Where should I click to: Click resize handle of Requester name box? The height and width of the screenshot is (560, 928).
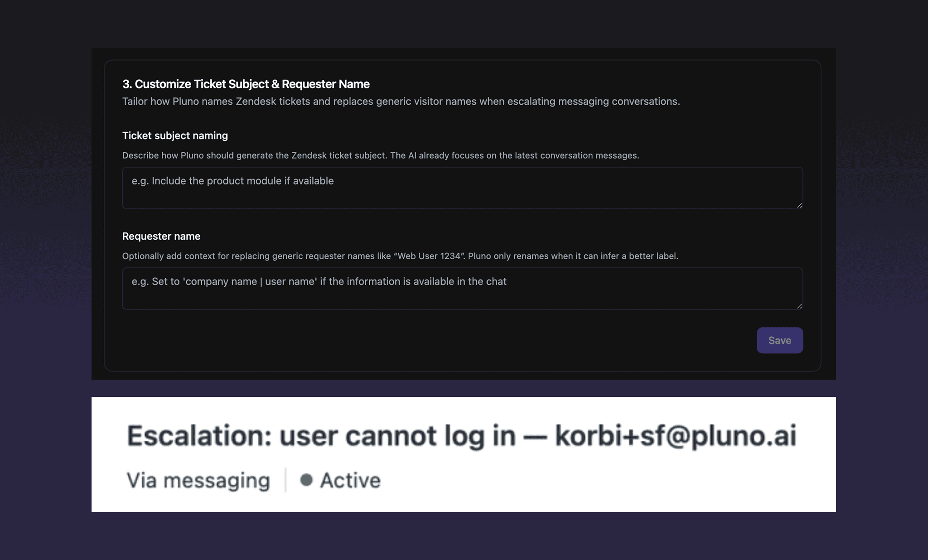pos(799,306)
